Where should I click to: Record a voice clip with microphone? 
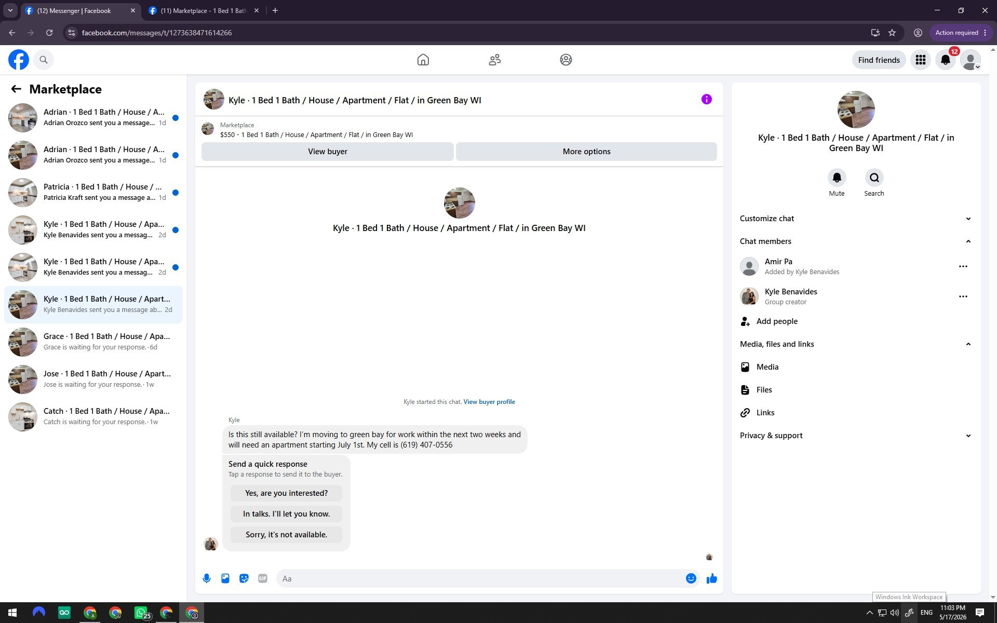(x=207, y=578)
